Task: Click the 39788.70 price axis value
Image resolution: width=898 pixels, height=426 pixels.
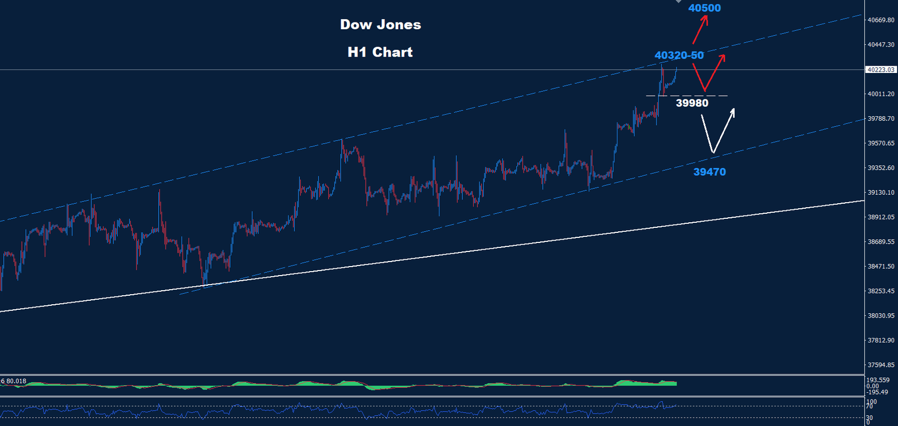Action: click(x=881, y=119)
